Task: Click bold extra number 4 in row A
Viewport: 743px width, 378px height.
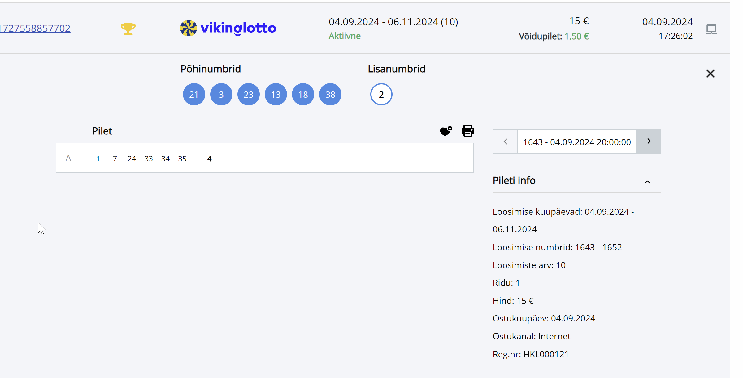Action: pyautogui.click(x=209, y=159)
